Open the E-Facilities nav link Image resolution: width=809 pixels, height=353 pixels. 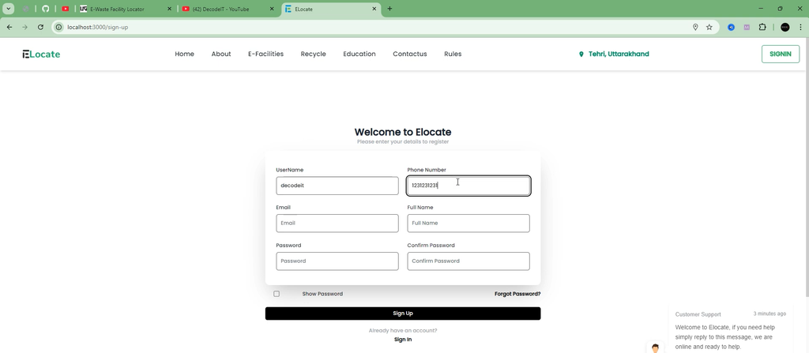click(265, 54)
